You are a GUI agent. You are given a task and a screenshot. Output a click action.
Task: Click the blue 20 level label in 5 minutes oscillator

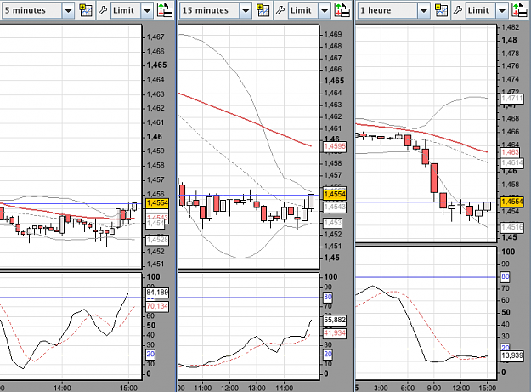pos(150,355)
